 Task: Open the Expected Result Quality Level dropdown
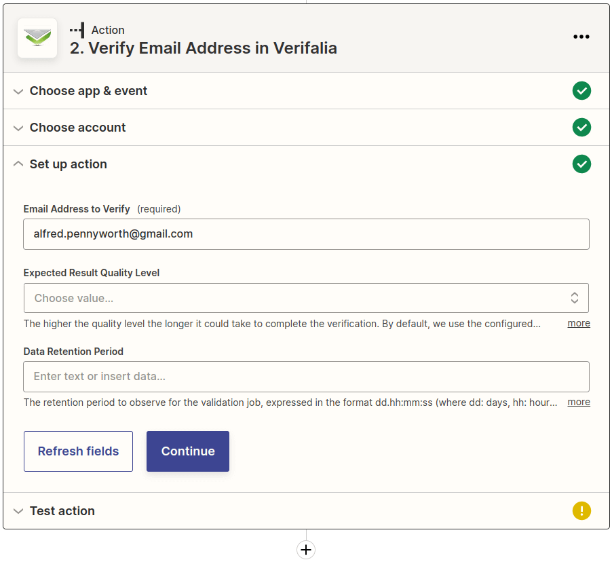(x=306, y=298)
